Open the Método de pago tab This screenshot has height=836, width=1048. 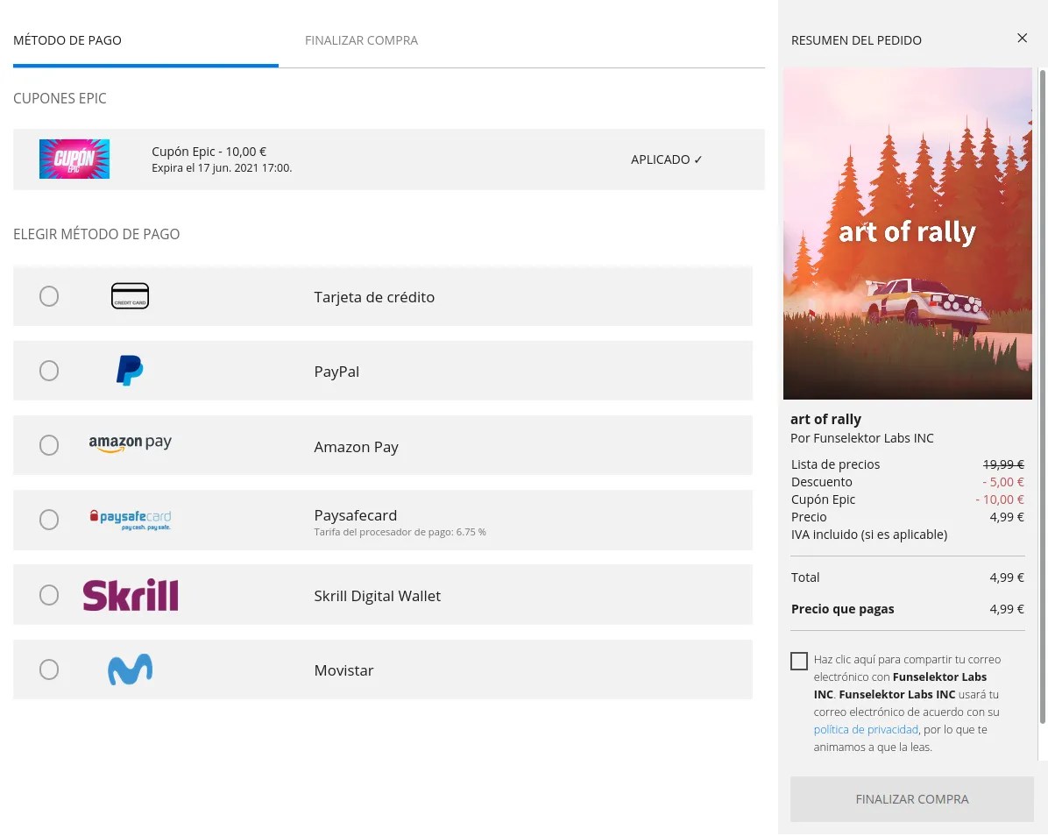[67, 40]
